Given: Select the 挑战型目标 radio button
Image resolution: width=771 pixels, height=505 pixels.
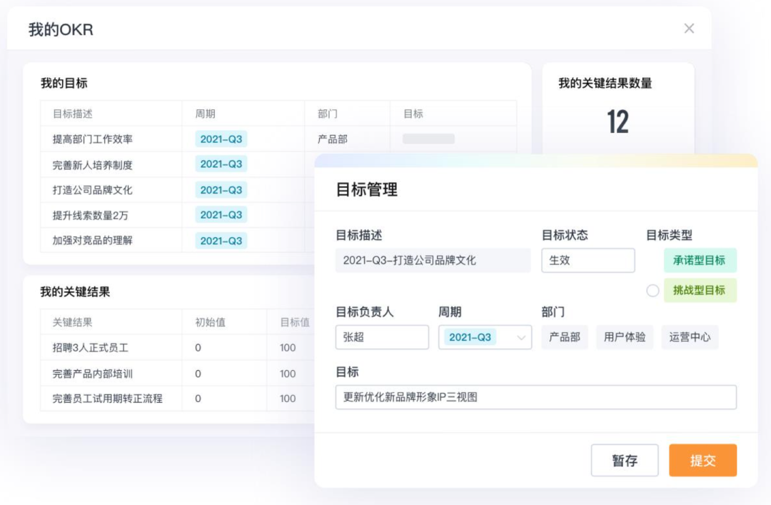Looking at the screenshot, I should pyautogui.click(x=652, y=291).
